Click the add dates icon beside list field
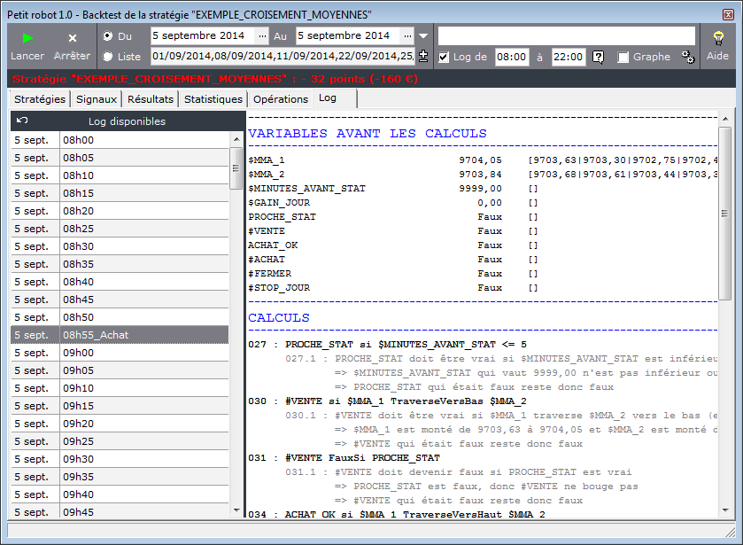 [422, 57]
